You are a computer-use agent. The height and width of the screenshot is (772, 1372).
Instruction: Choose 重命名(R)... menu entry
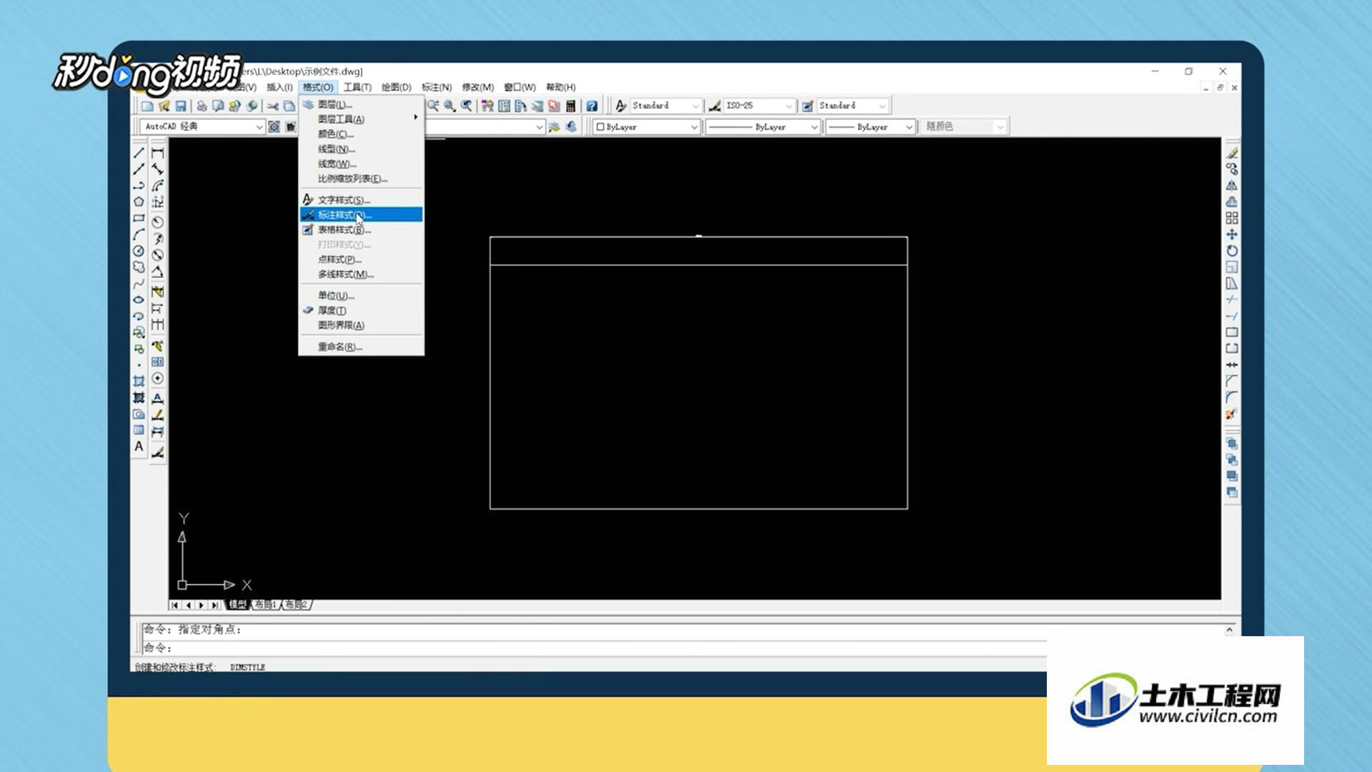point(361,347)
